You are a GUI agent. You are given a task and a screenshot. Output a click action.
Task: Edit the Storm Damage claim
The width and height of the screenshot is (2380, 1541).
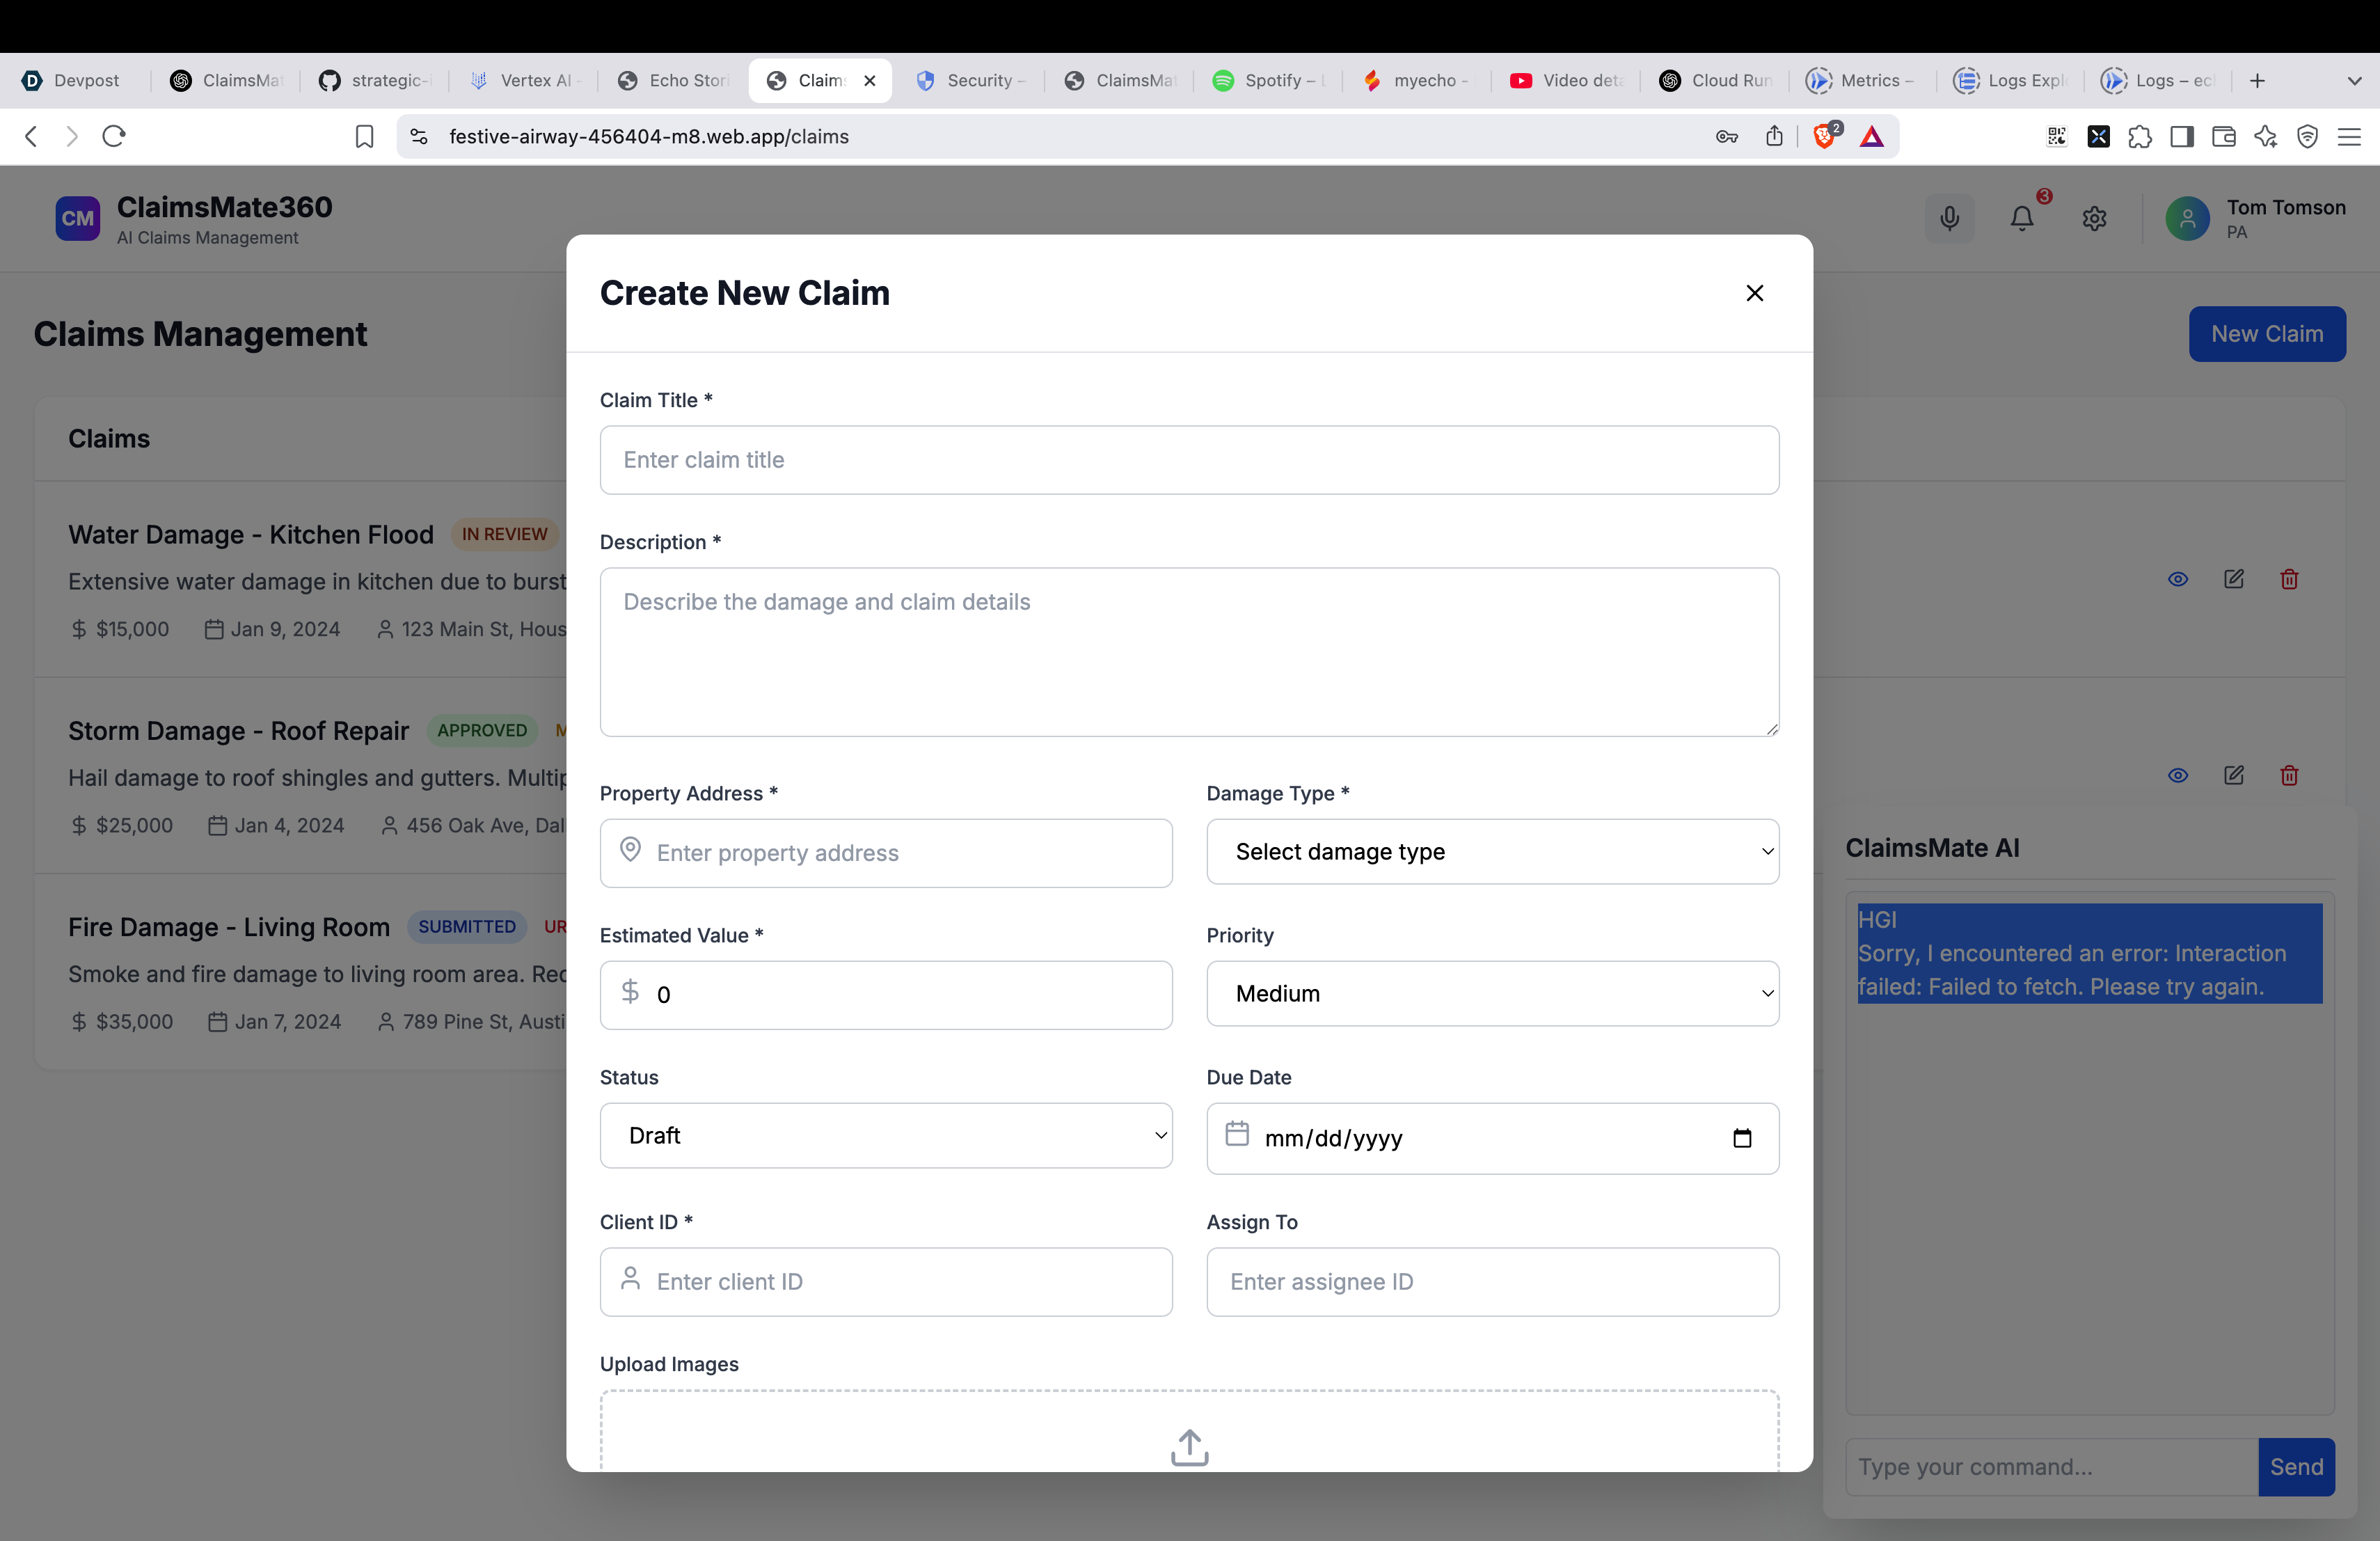(2233, 775)
